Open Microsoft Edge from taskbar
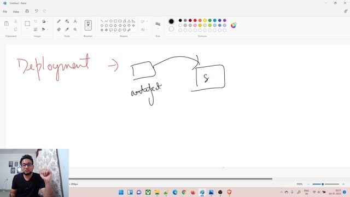The width and height of the screenshot is (350, 197). pyautogui.click(x=175, y=192)
